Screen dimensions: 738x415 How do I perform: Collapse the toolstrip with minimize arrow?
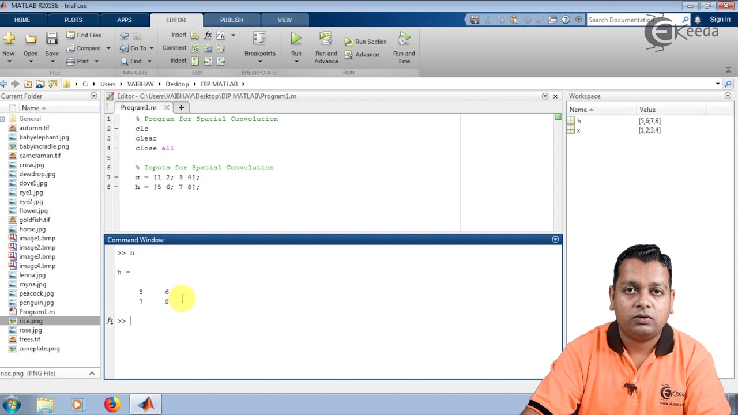click(729, 70)
